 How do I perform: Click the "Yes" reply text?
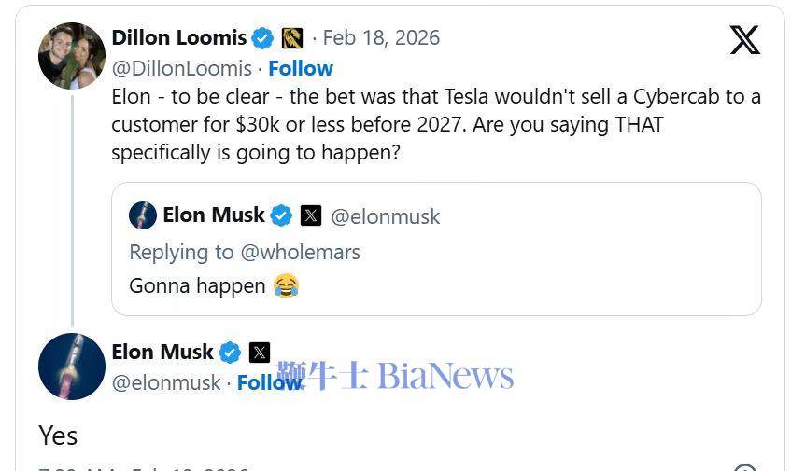[58, 435]
